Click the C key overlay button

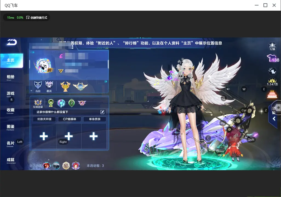coord(208,138)
